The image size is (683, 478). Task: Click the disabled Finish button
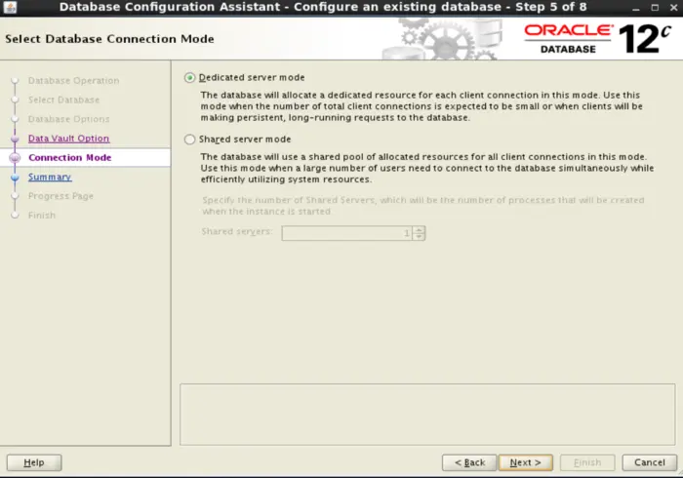[587, 462]
